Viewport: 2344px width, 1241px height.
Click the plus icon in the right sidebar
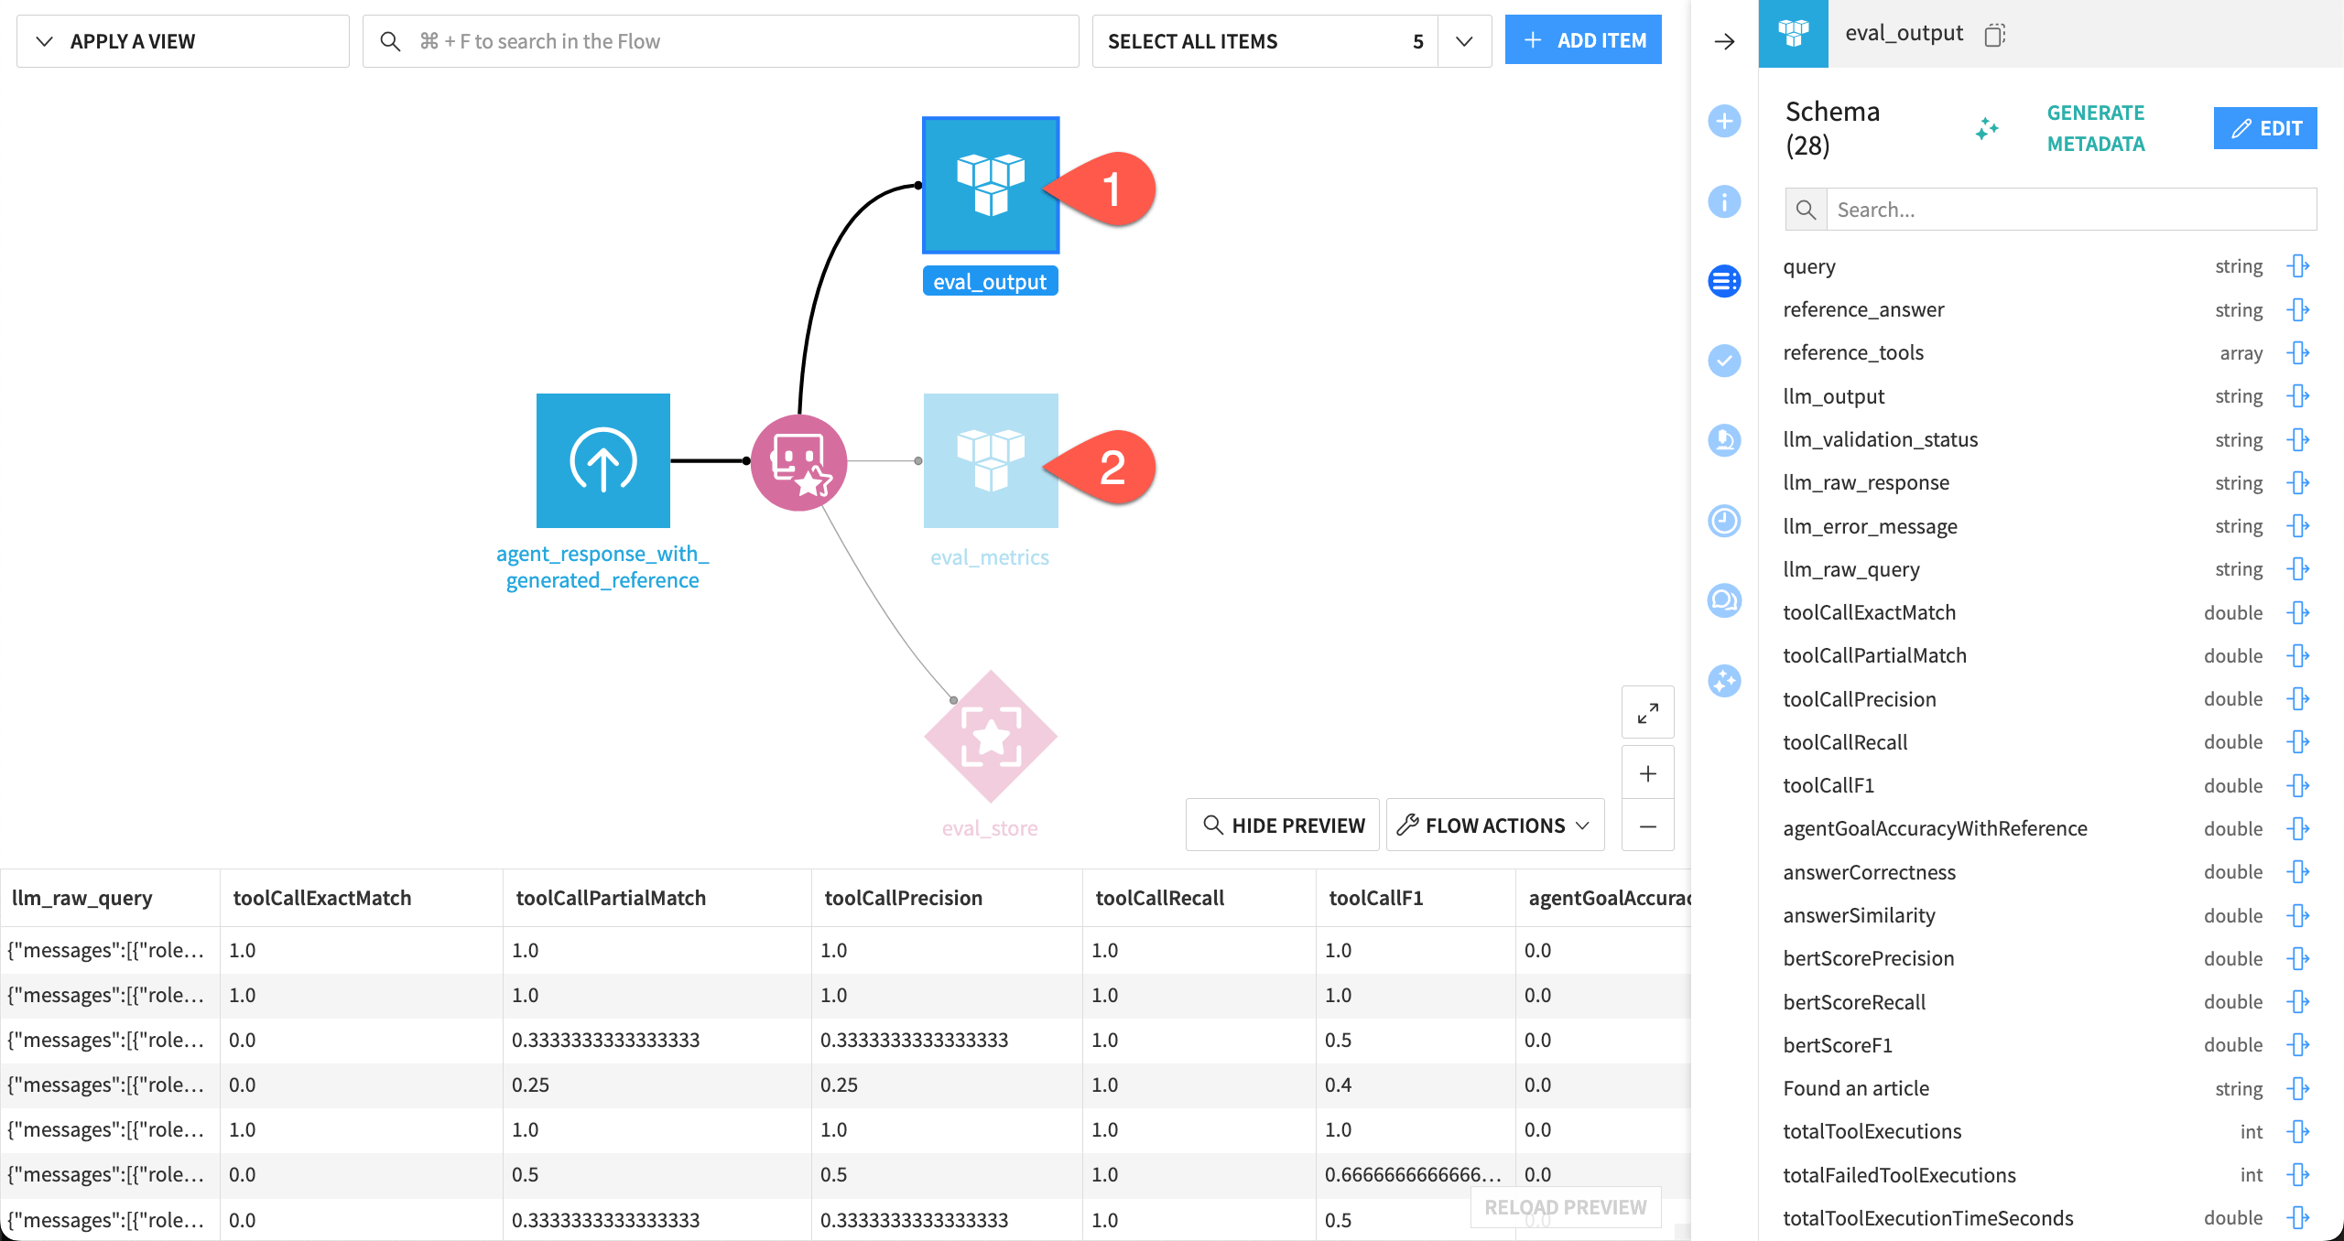coord(1724,120)
